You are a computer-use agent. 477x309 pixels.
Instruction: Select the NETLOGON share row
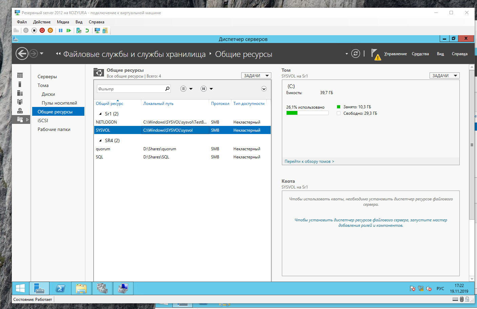[182, 122]
